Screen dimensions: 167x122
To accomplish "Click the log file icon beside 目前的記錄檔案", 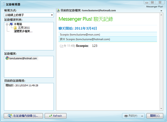I will pyautogui.click(x=58, y=11).
